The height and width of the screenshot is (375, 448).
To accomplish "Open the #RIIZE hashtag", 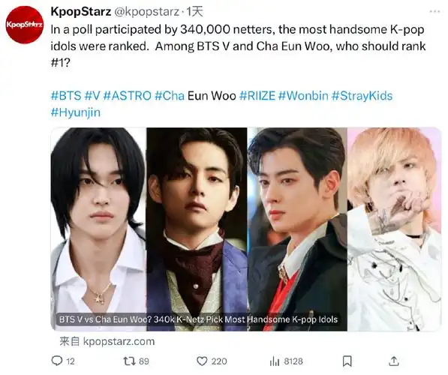I will [257, 96].
